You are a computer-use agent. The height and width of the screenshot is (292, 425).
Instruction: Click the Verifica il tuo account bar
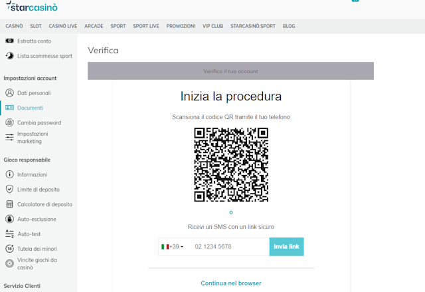(230, 71)
